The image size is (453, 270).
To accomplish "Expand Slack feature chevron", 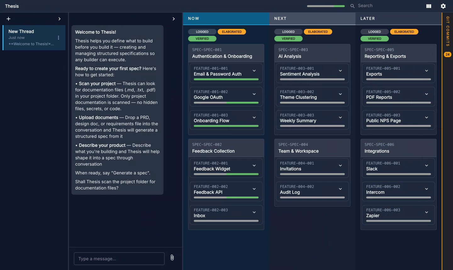I will pos(427,165).
